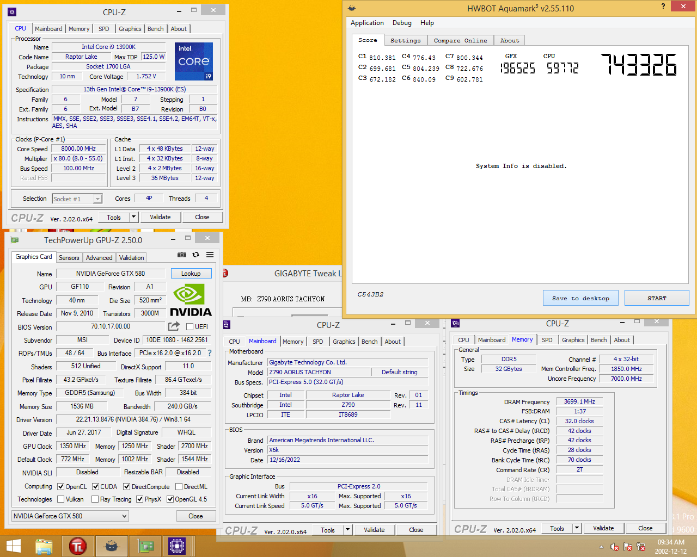This screenshot has width=697, height=557.
Task: Open the Debug menu in Aquamark
Action: click(x=402, y=23)
